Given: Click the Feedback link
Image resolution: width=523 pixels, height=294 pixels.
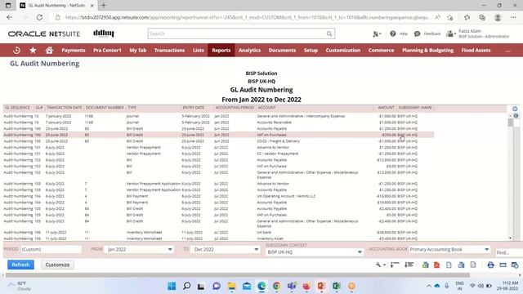Looking at the screenshot, I should point(432,33).
